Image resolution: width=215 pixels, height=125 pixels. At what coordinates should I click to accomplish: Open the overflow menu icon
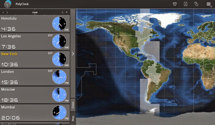coord(209,4)
